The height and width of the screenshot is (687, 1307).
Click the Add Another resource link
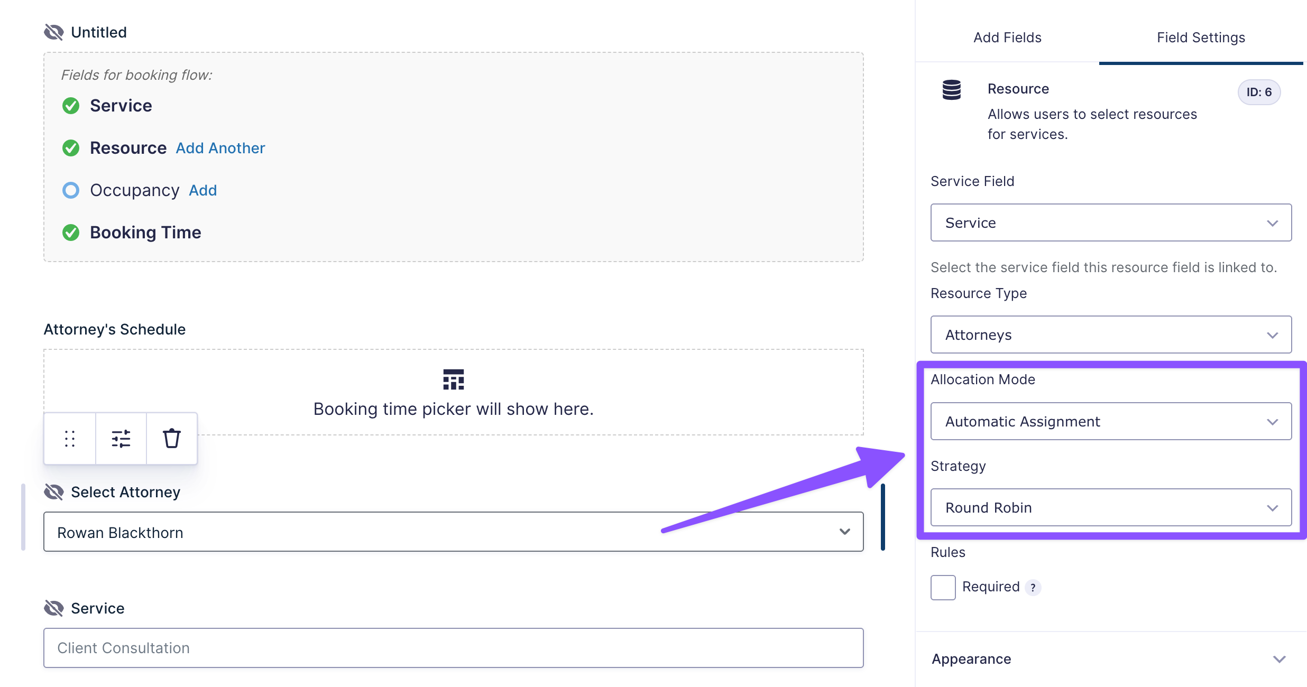(220, 148)
